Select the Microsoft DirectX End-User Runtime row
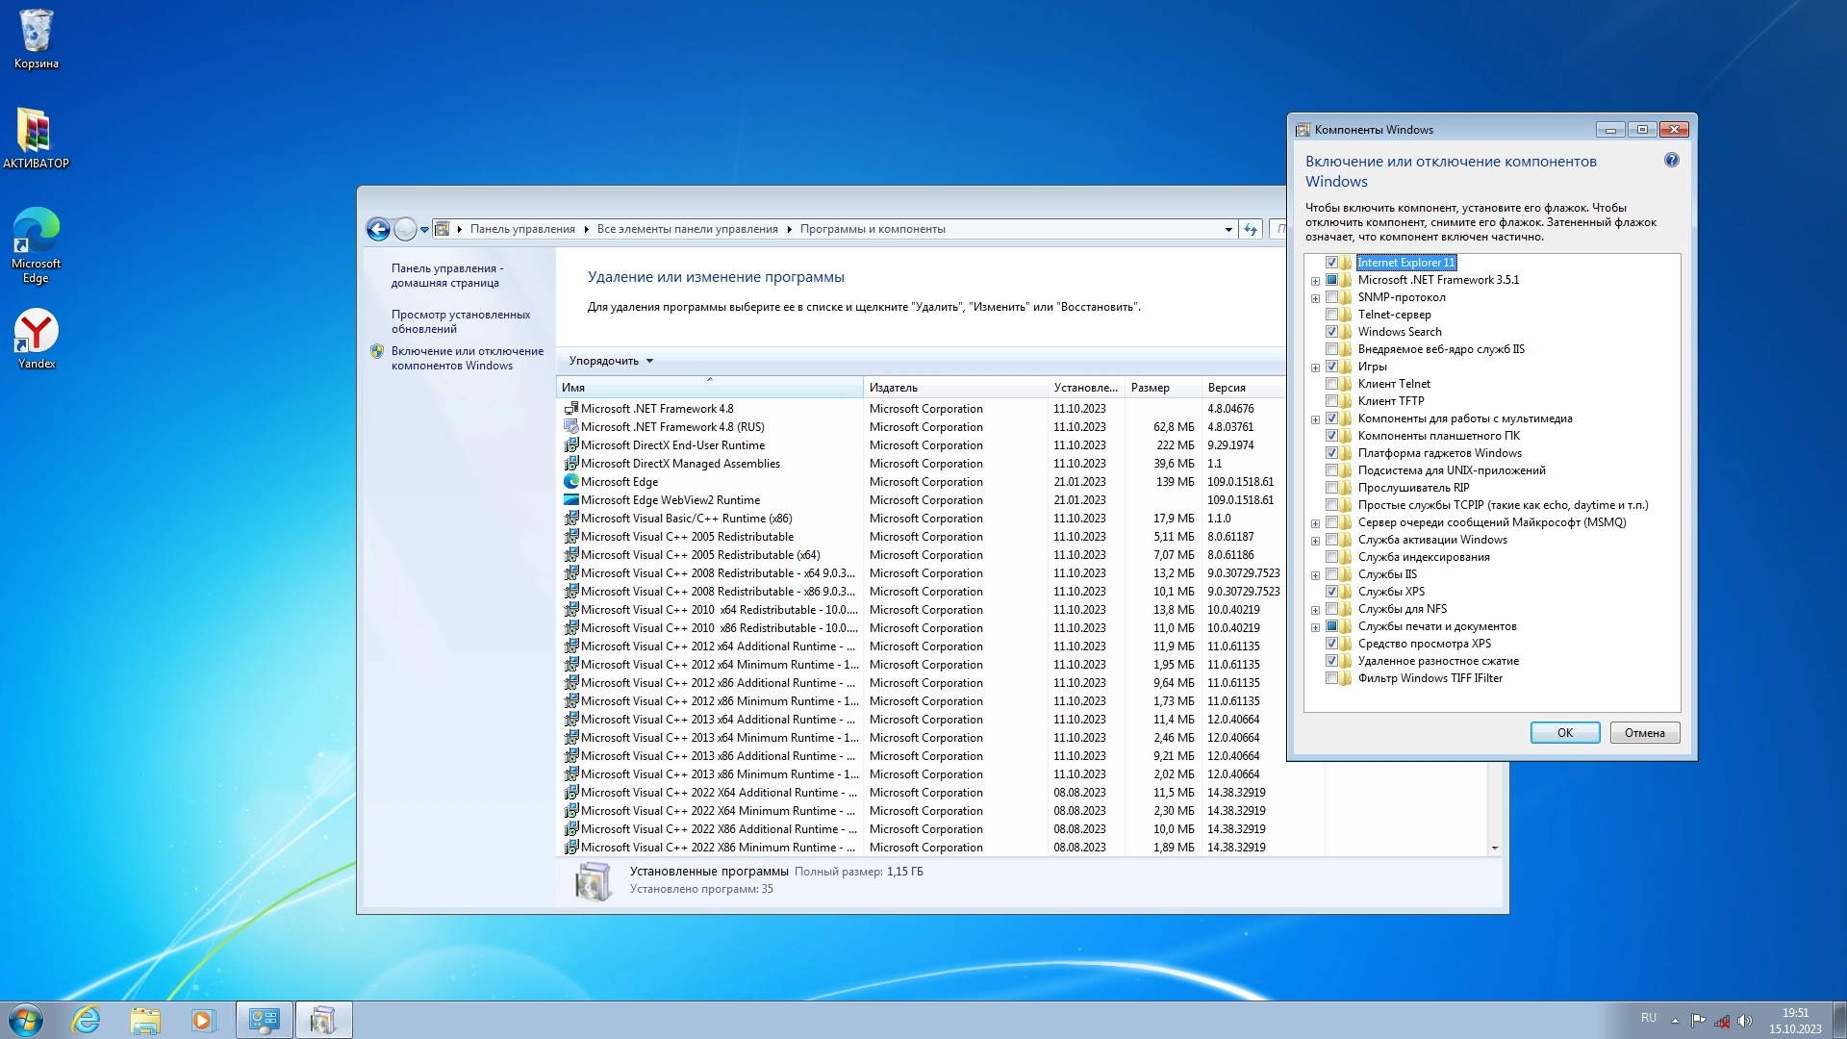1847x1039 pixels. [x=672, y=445]
